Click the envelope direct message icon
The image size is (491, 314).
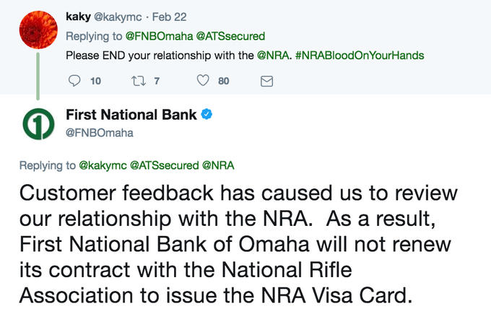[x=266, y=81]
